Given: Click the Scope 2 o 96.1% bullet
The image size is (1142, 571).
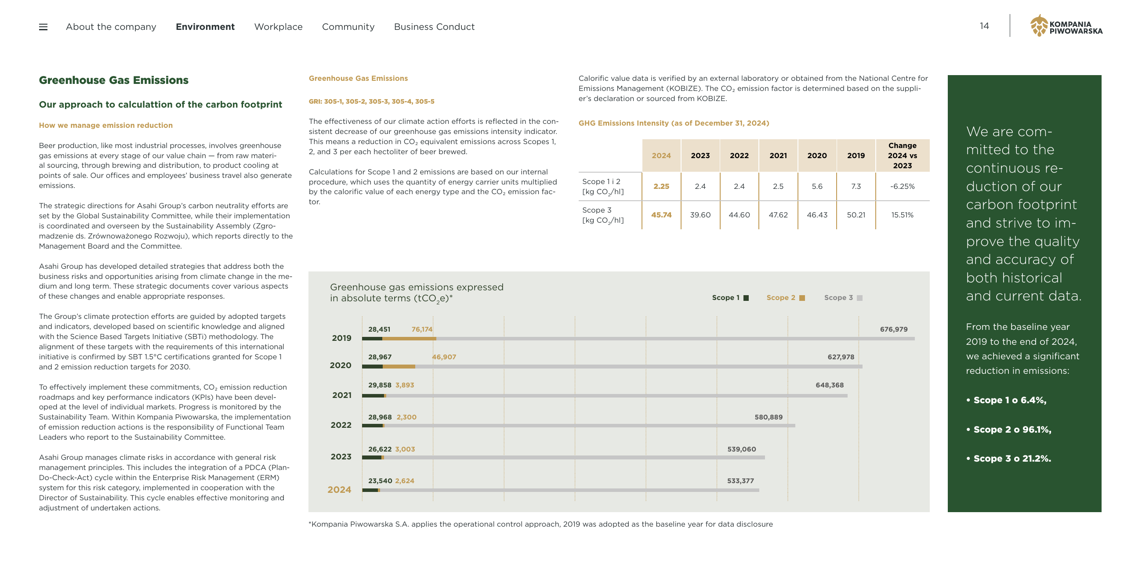Looking at the screenshot, I should click(x=1008, y=430).
